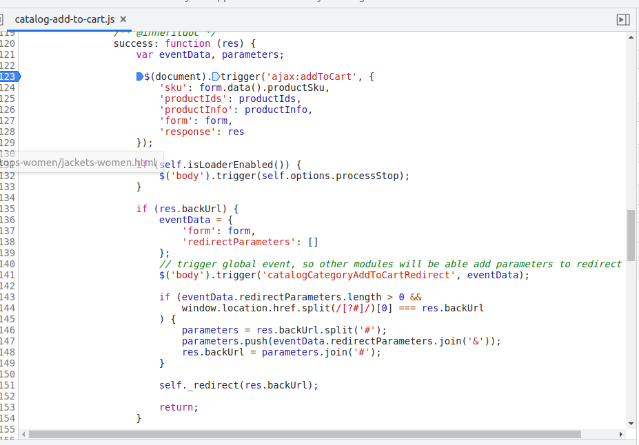
Task: Remove the breakpoint on line 123
Action: click(8, 76)
